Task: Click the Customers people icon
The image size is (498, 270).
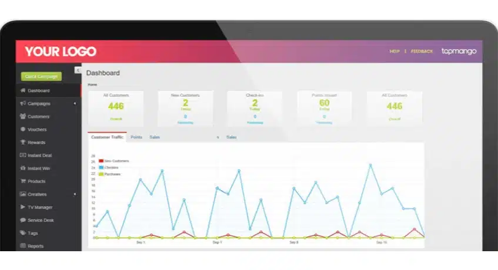Action: 23,117
